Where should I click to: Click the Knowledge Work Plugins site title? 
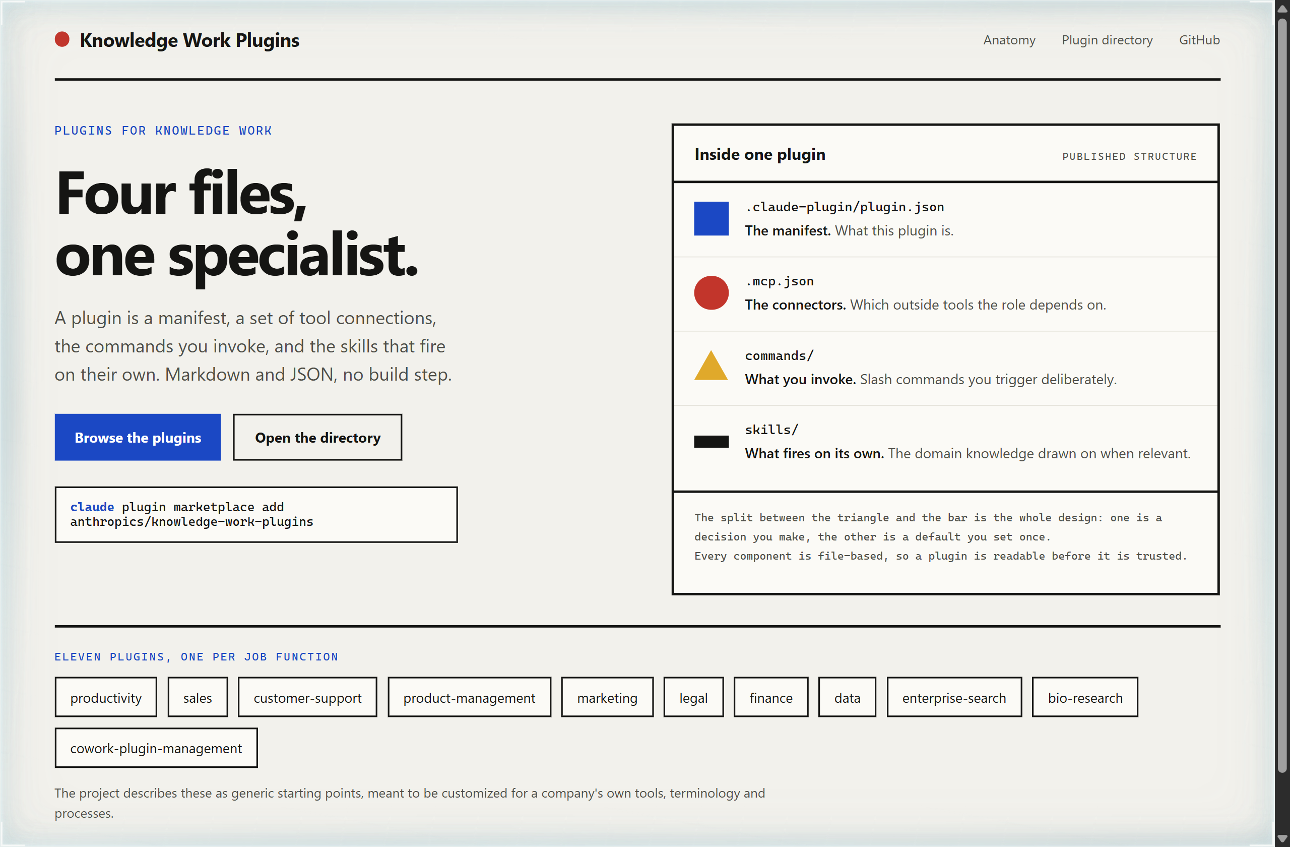pos(189,40)
